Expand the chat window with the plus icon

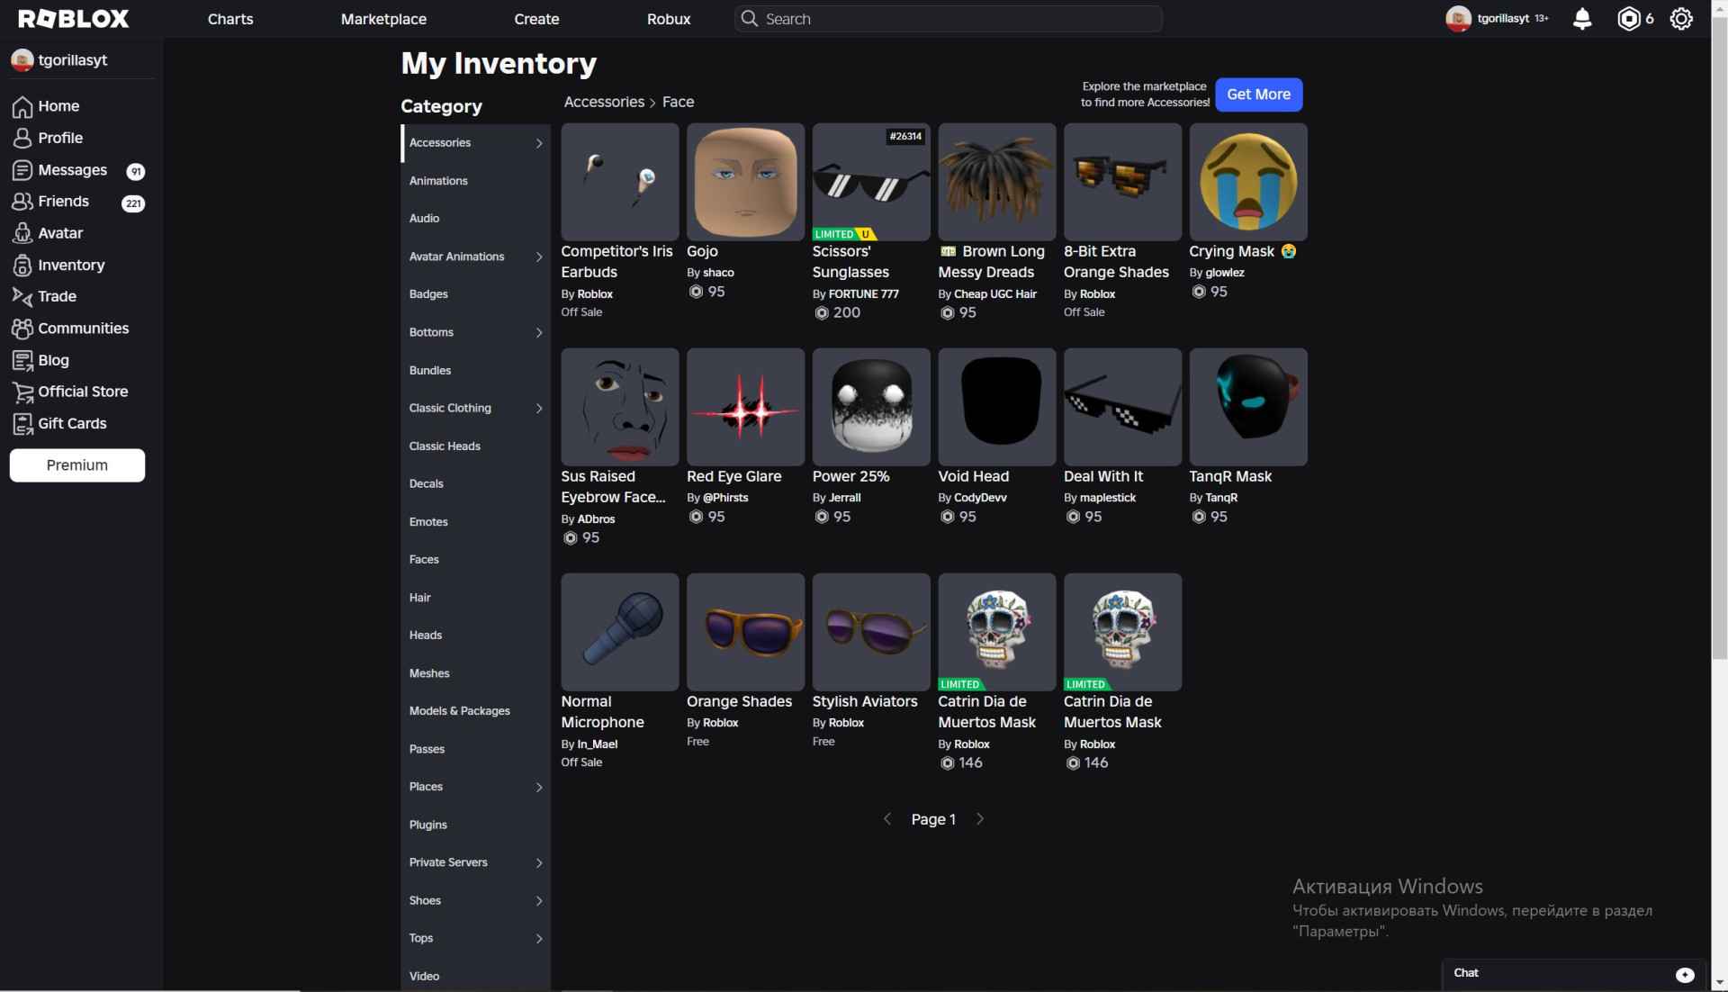point(1685,974)
